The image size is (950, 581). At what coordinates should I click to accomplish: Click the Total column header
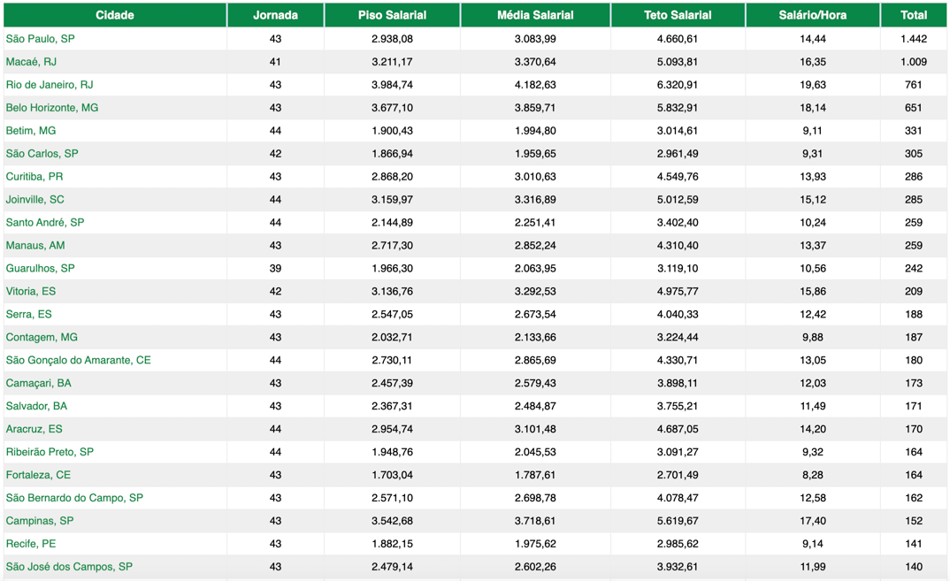(x=913, y=15)
